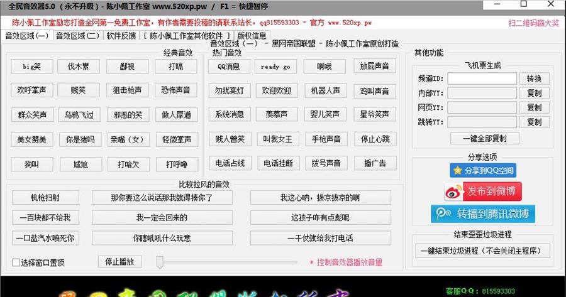
Task: Click the 一键全部复制 button
Action: click(x=485, y=138)
